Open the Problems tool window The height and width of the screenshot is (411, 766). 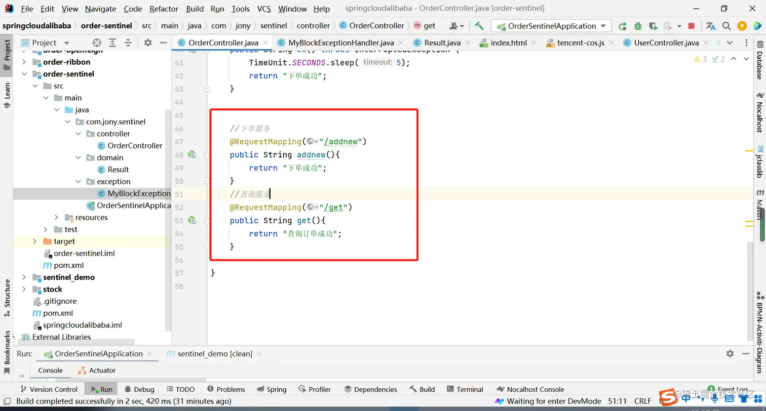225,389
